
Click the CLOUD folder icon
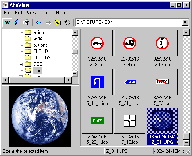28,51
